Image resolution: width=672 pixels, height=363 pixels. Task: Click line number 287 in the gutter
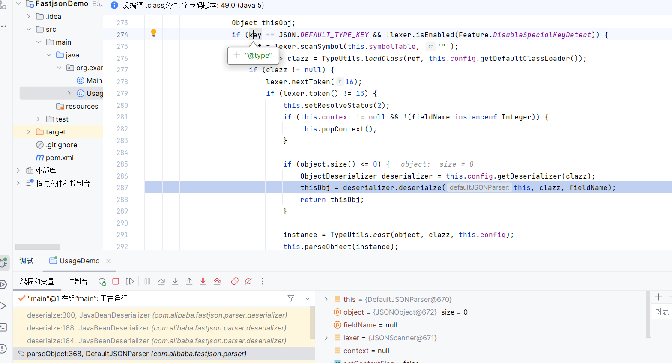click(x=122, y=187)
